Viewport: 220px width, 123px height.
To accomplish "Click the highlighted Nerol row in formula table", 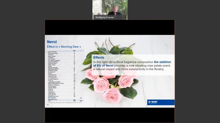I will coord(66,98).
